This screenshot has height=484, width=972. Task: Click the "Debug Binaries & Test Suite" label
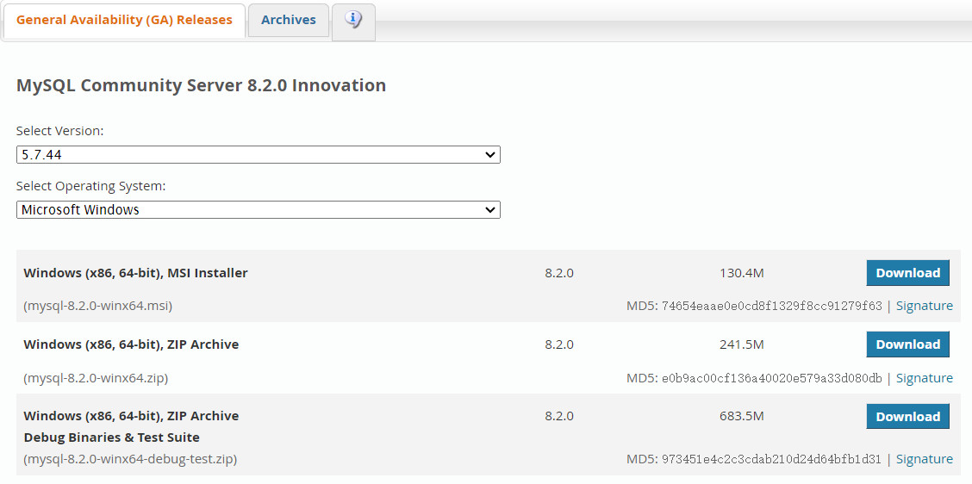coord(111,437)
